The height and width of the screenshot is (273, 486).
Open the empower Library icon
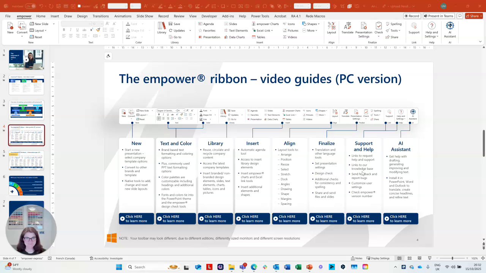[162, 28]
